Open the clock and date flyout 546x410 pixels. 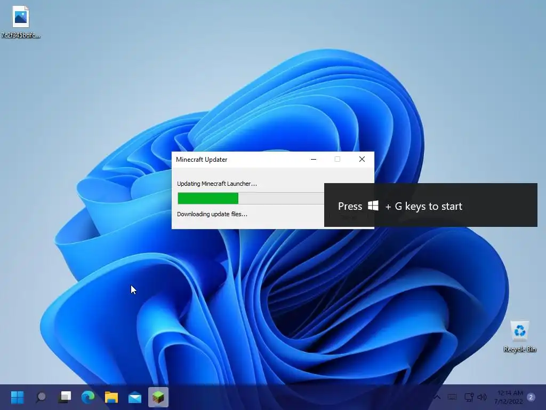click(508, 397)
